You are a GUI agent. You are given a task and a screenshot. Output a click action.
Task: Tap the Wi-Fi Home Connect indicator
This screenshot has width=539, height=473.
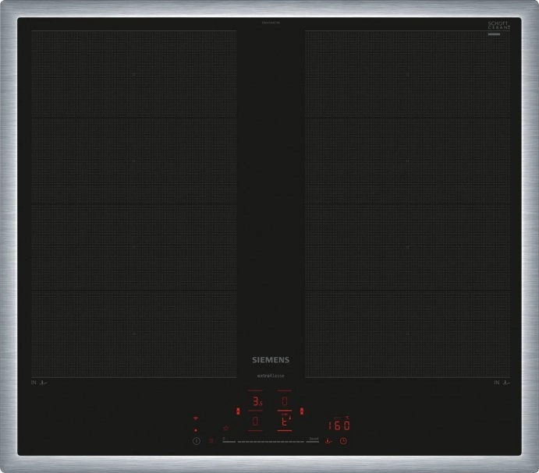(196, 418)
